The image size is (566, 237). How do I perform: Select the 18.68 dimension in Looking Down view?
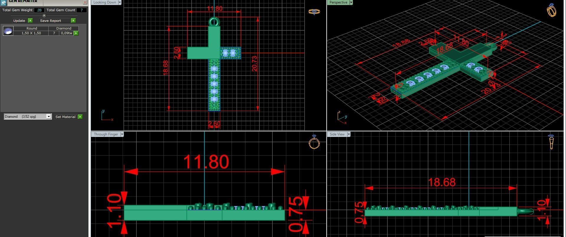pyautogui.click(x=165, y=68)
